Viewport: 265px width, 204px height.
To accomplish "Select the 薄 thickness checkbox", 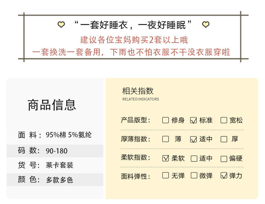I will pos(166,139).
